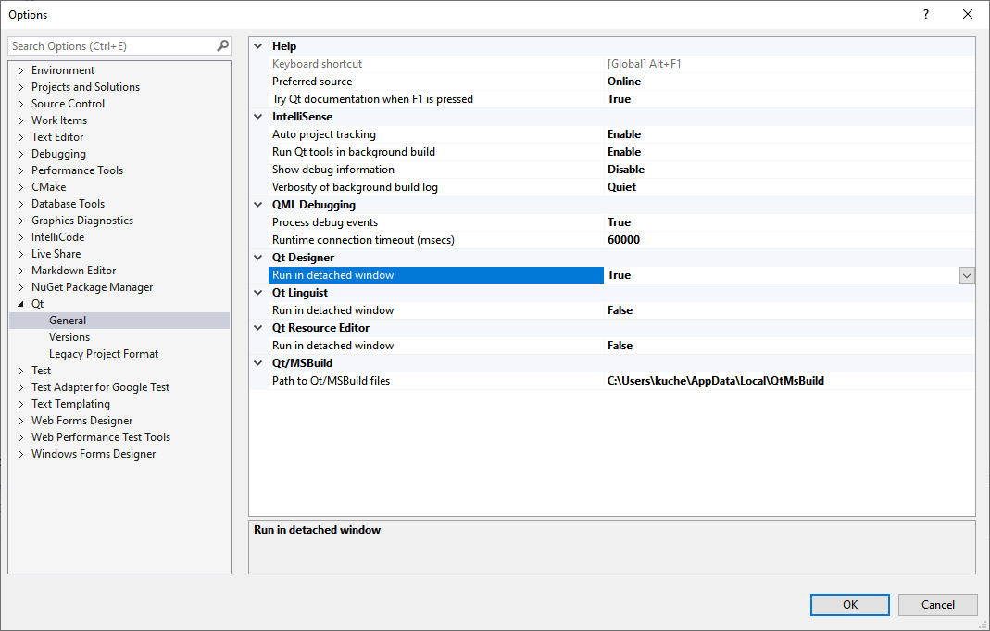Screen dimensions: 990x631
Task: Select Text Templating tree item
Action: tap(70, 404)
